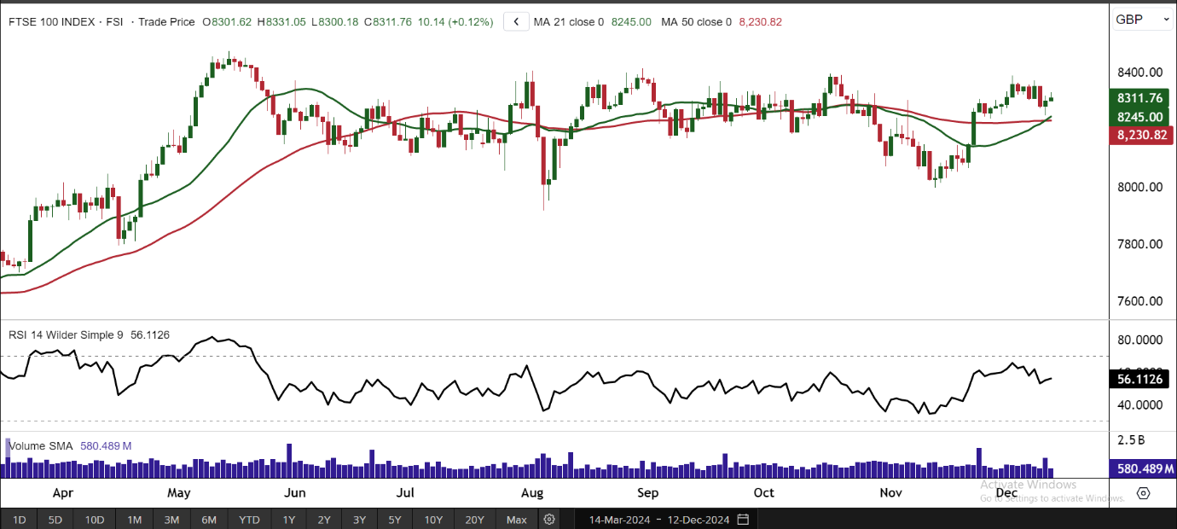Open the GBP currency dropdown

pos(1143,19)
